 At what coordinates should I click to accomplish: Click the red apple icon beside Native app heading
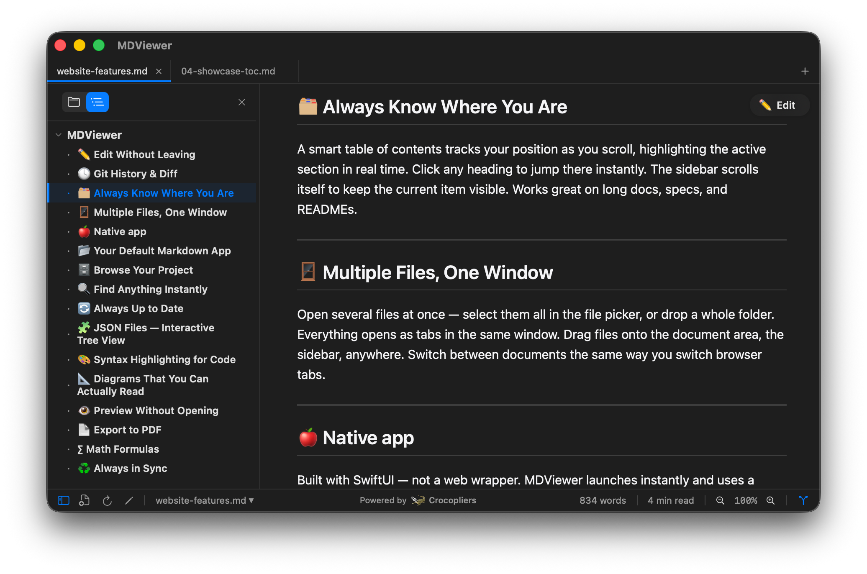point(308,437)
